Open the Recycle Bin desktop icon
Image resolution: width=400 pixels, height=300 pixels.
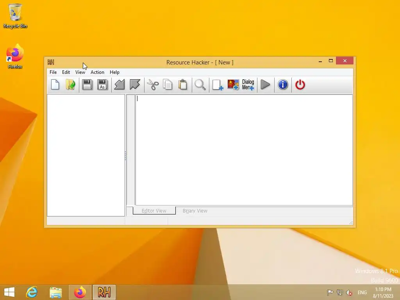(x=15, y=16)
